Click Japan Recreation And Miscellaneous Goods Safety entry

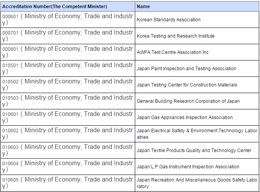197,183
